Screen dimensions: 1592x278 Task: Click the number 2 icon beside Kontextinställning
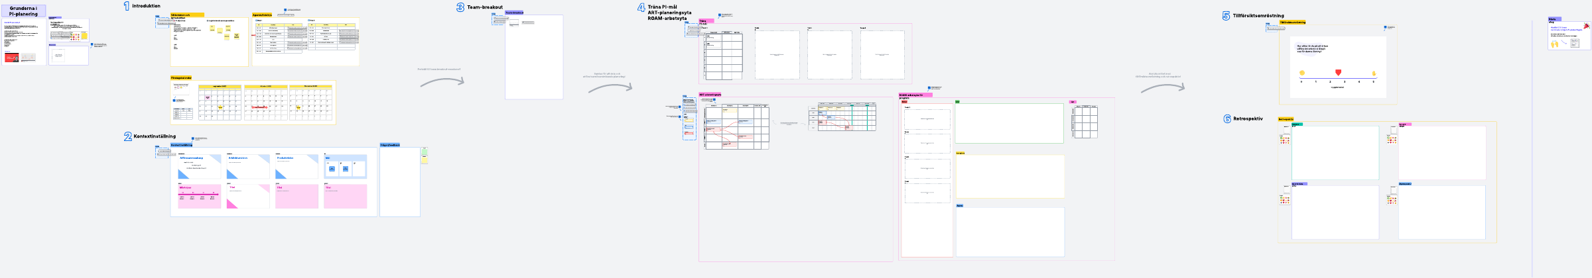(x=128, y=136)
